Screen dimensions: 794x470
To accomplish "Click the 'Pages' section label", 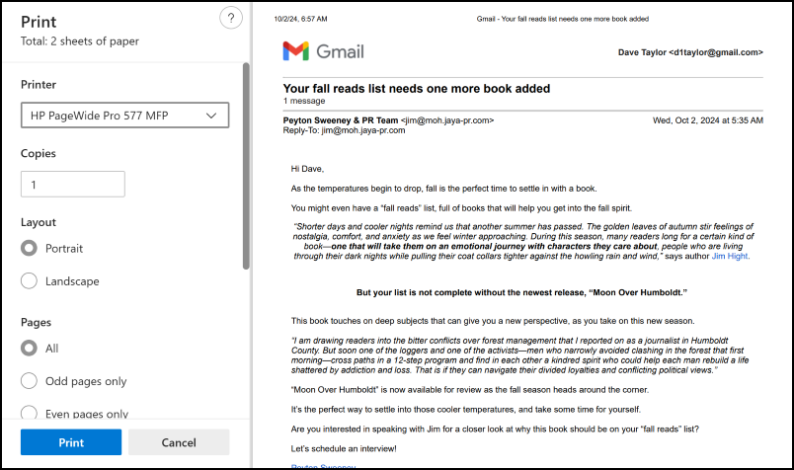I will coord(36,322).
